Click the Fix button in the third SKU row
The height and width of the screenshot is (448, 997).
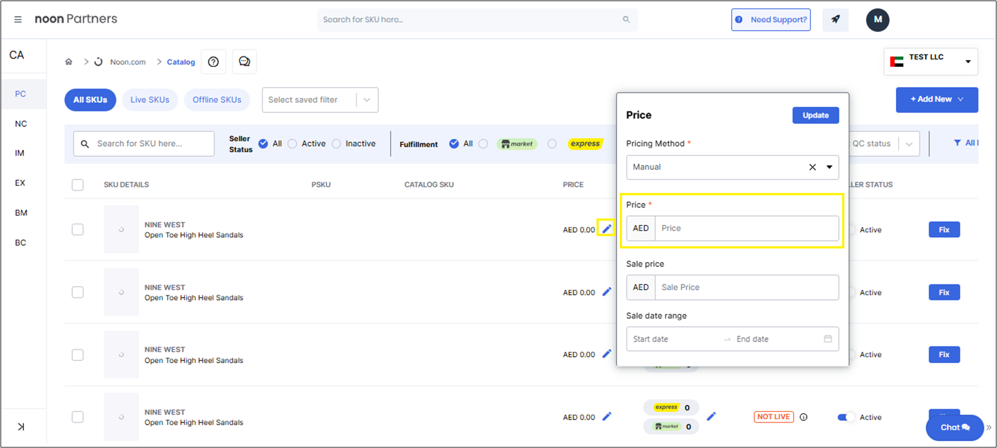[x=944, y=355]
